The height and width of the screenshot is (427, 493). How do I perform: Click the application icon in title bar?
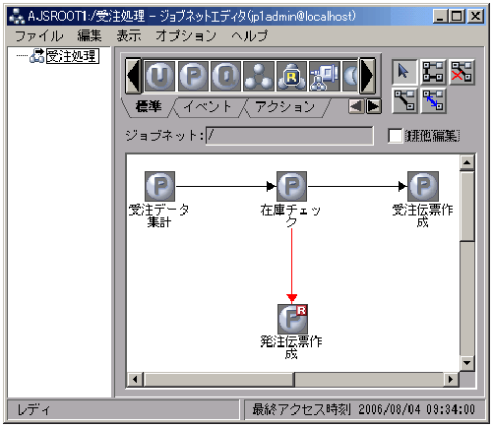pyautogui.click(x=17, y=16)
